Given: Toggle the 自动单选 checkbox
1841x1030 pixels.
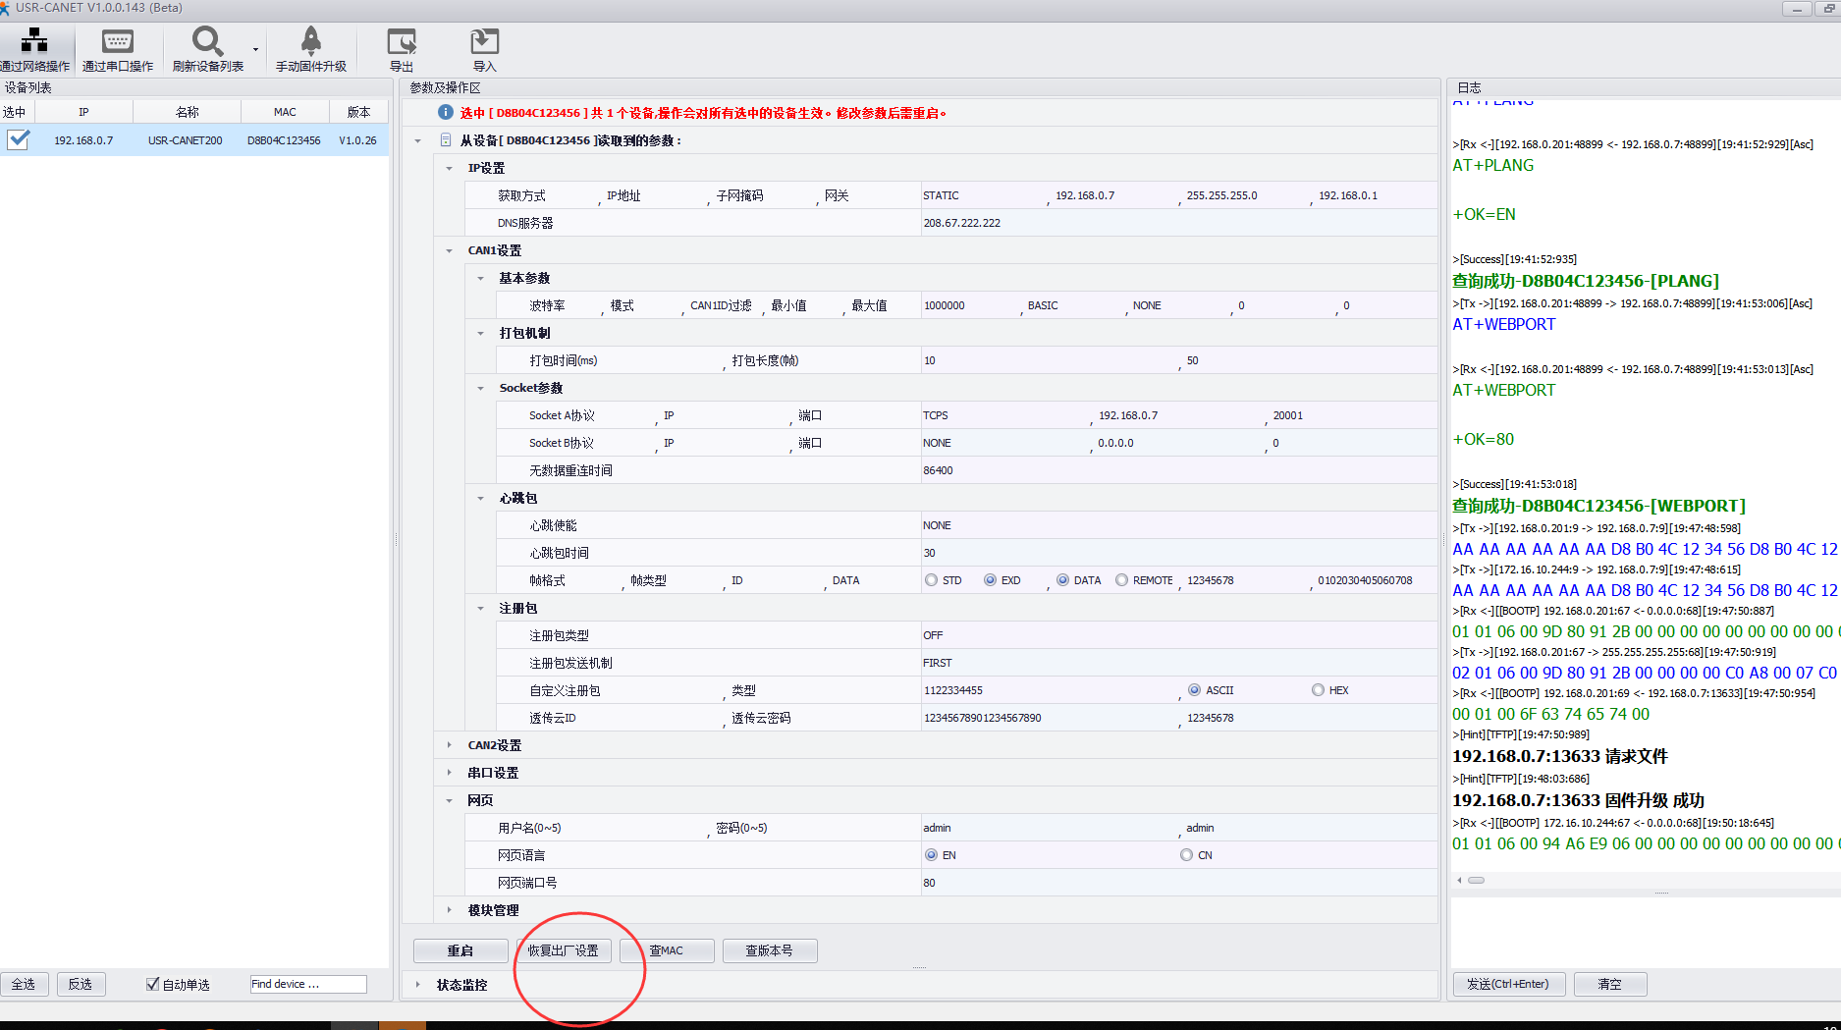Looking at the screenshot, I should 152,984.
